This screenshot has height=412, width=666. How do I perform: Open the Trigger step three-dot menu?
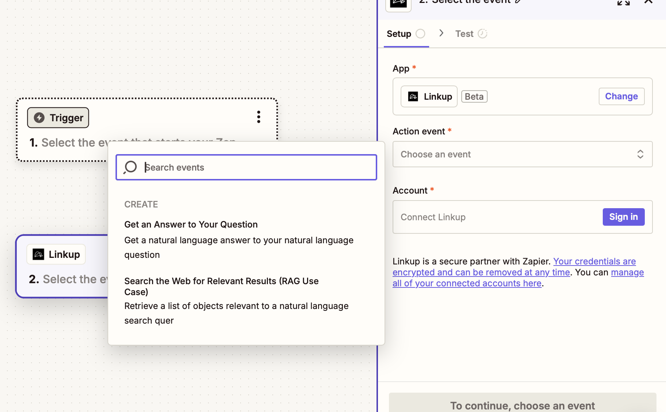(x=258, y=117)
